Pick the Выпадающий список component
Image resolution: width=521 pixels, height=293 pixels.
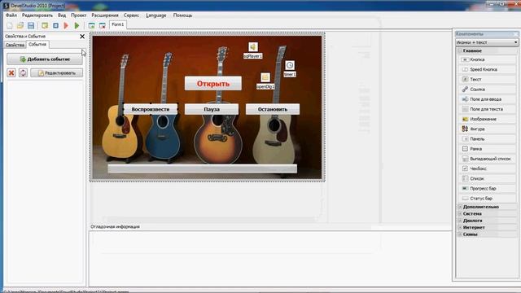tap(487, 159)
